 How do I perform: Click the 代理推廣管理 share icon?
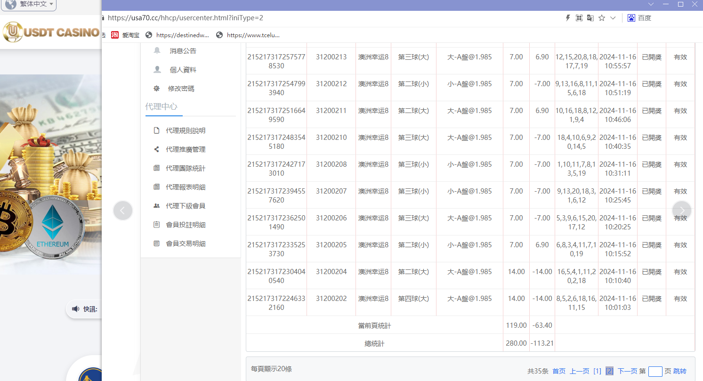point(156,149)
